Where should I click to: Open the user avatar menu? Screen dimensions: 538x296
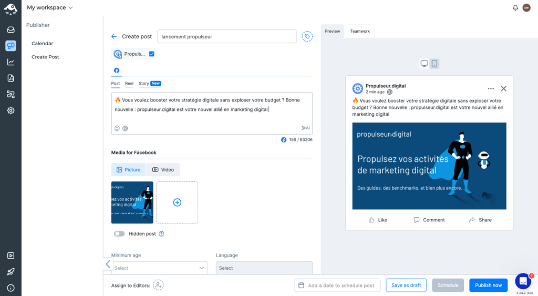tap(526, 7)
